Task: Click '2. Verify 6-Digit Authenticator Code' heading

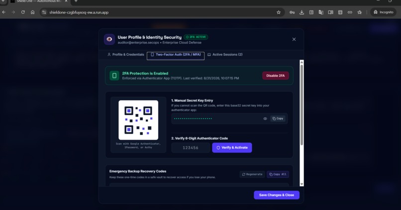Action: pos(200,139)
